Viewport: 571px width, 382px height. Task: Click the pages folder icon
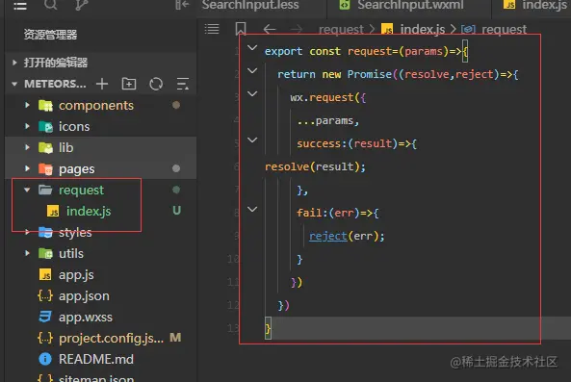(x=45, y=168)
